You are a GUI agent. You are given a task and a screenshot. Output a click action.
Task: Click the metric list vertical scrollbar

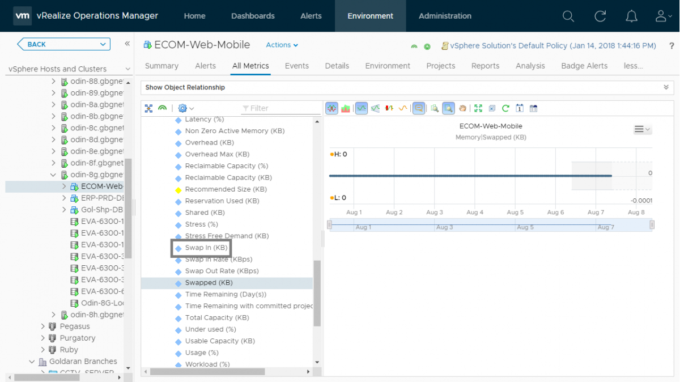(x=317, y=294)
